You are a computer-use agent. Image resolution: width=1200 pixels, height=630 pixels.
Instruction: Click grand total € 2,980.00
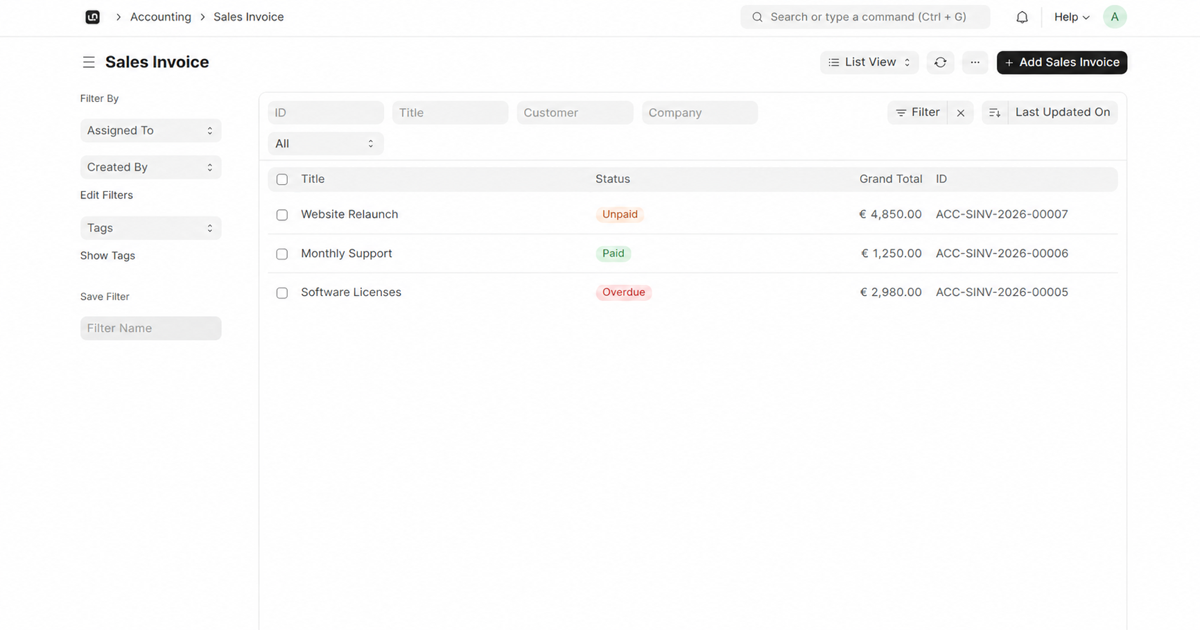[891, 292]
